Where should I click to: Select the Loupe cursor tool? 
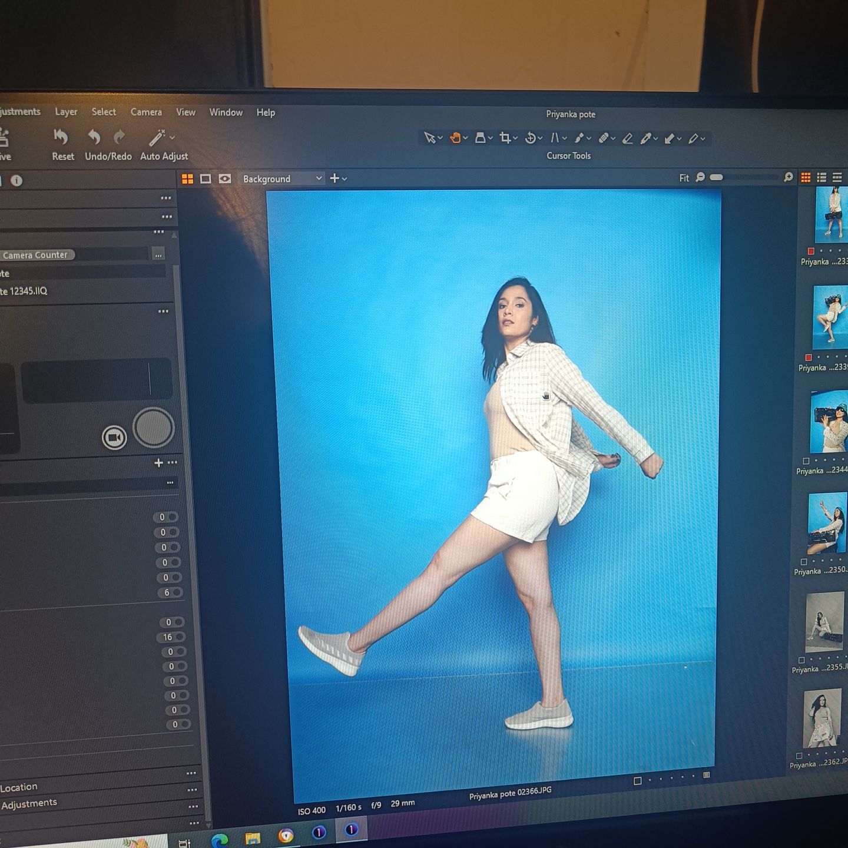point(480,138)
